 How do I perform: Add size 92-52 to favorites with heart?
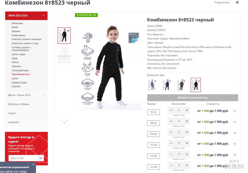[x=235, y=111]
